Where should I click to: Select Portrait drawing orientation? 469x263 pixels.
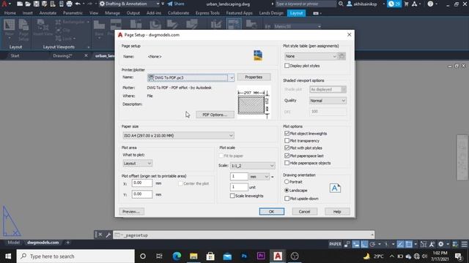(287, 182)
